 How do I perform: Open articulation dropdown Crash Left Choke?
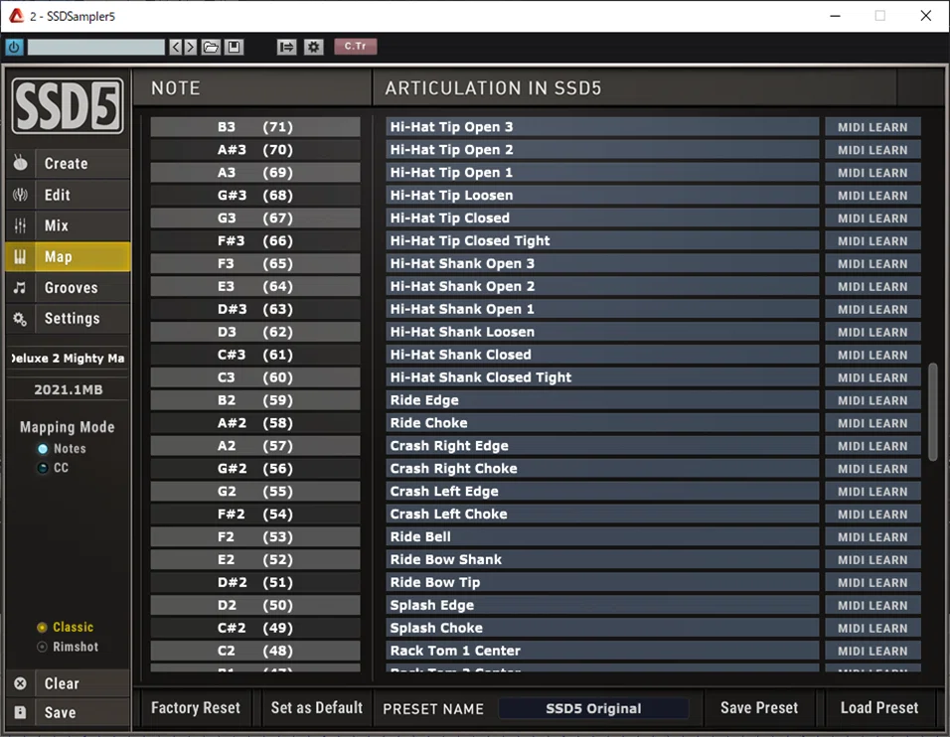click(x=602, y=514)
